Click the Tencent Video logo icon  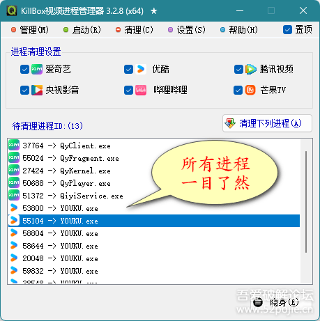pos(251,69)
